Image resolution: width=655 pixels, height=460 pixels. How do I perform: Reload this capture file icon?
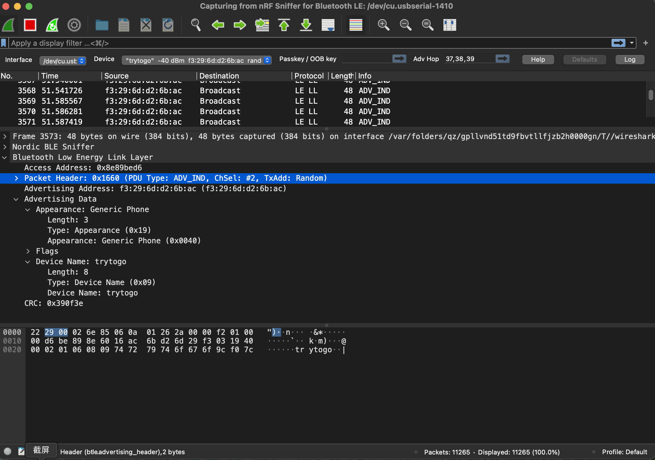click(x=168, y=25)
